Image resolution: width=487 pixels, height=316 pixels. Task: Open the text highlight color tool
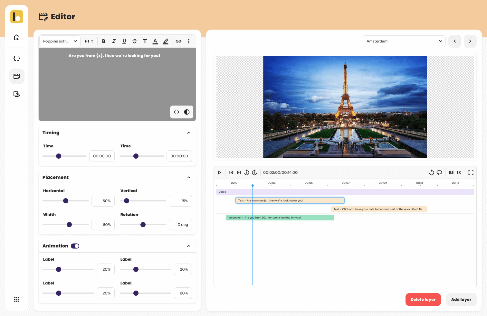tap(166, 41)
